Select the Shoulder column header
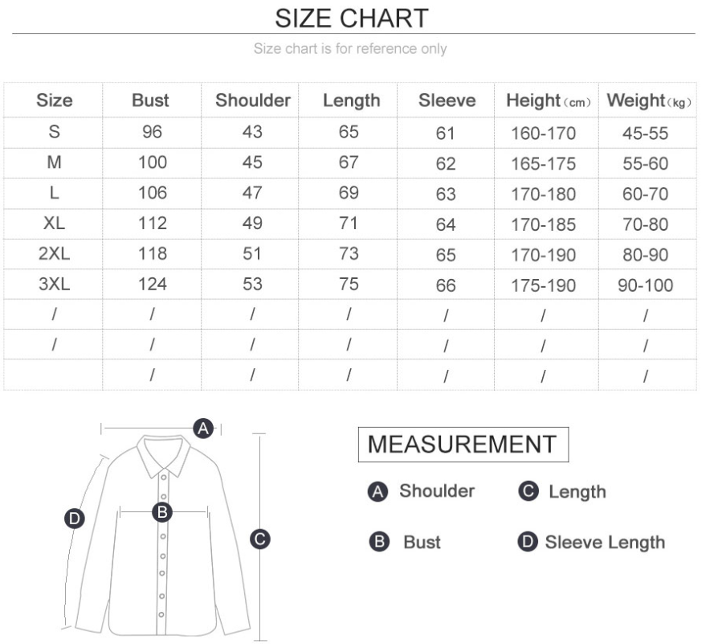This screenshot has height=644, width=718. point(252,100)
